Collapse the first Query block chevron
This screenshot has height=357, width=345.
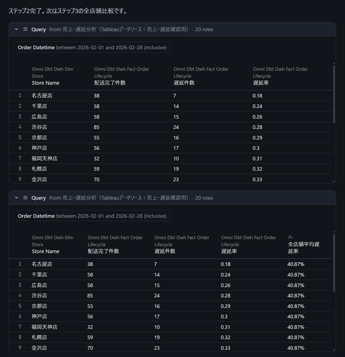tap(16, 29)
